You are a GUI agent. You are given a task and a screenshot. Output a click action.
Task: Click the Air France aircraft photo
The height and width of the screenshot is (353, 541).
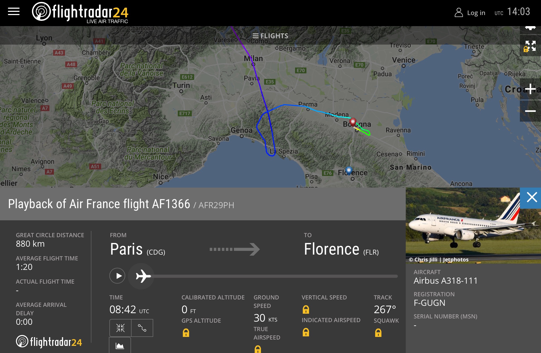click(463, 224)
